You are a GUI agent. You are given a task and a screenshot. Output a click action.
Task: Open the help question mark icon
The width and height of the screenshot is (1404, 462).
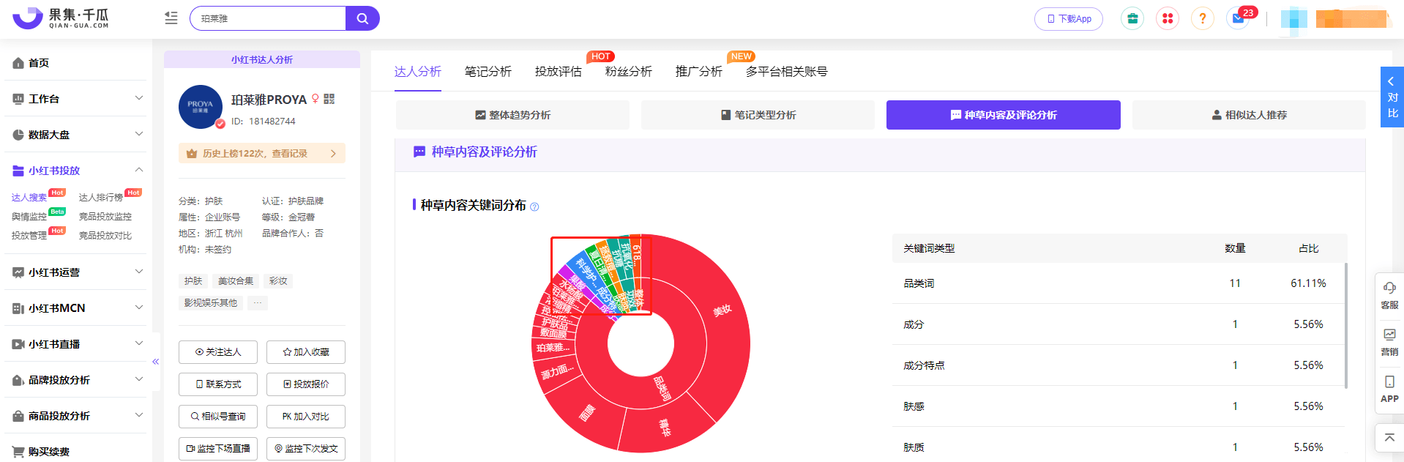pyautogui.click(x=1203, y=18)
